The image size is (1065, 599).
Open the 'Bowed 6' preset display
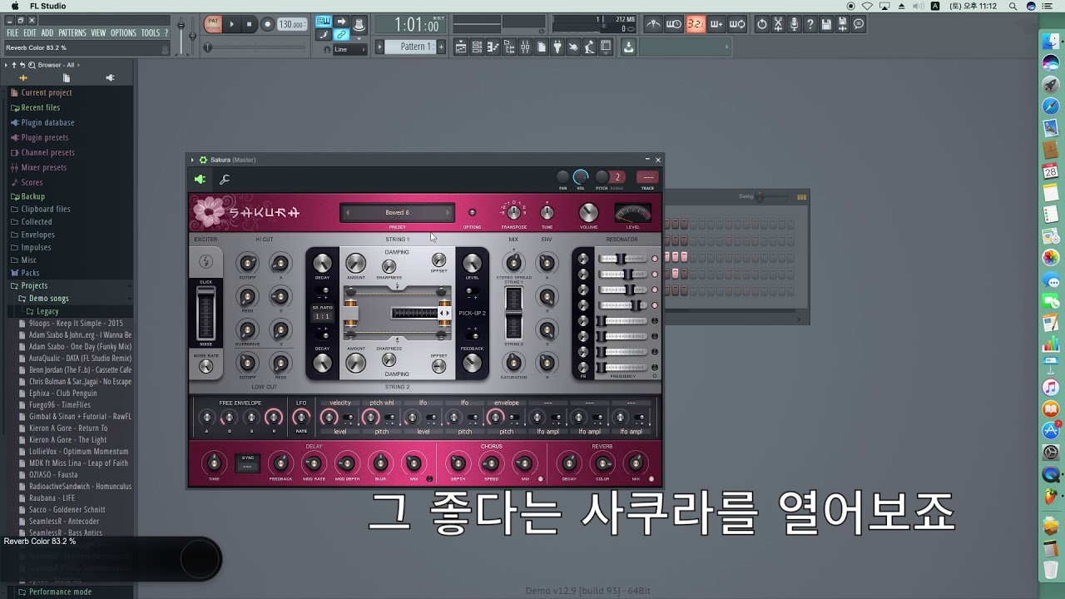click(397, 213)
